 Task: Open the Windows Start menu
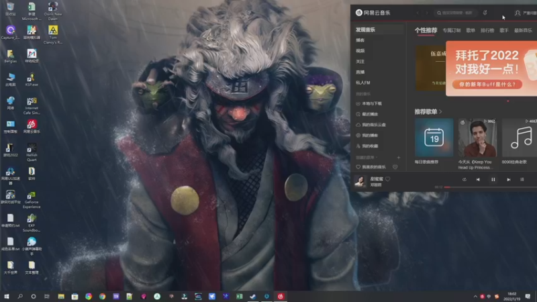(6, 296)
